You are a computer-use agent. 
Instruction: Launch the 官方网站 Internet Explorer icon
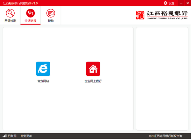pyautogui.click(x=43, y=69)
